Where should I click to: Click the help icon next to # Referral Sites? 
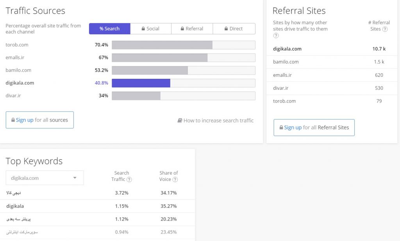coord(385,29)
